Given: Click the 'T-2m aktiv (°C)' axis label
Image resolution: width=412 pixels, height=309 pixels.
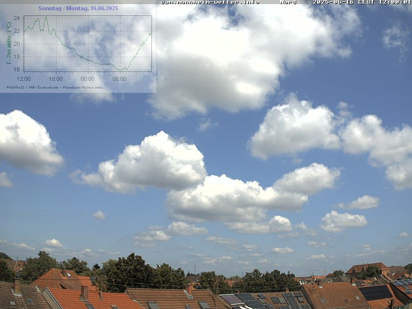Looking at the screenshot, I should click(x=9, y=43).
